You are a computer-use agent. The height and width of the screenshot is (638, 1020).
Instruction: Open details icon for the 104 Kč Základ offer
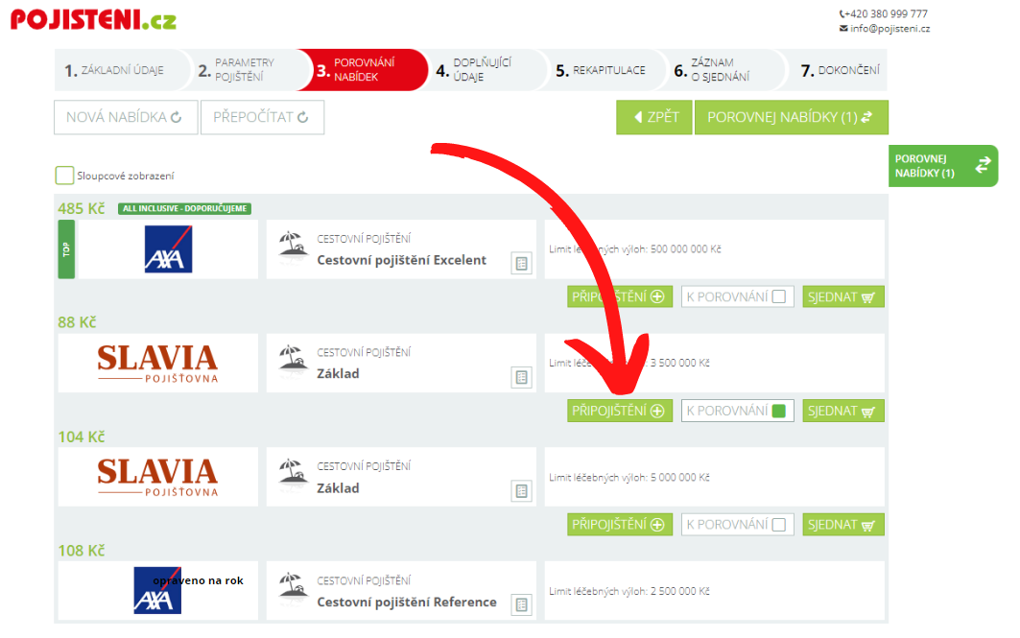coord(522,491)
